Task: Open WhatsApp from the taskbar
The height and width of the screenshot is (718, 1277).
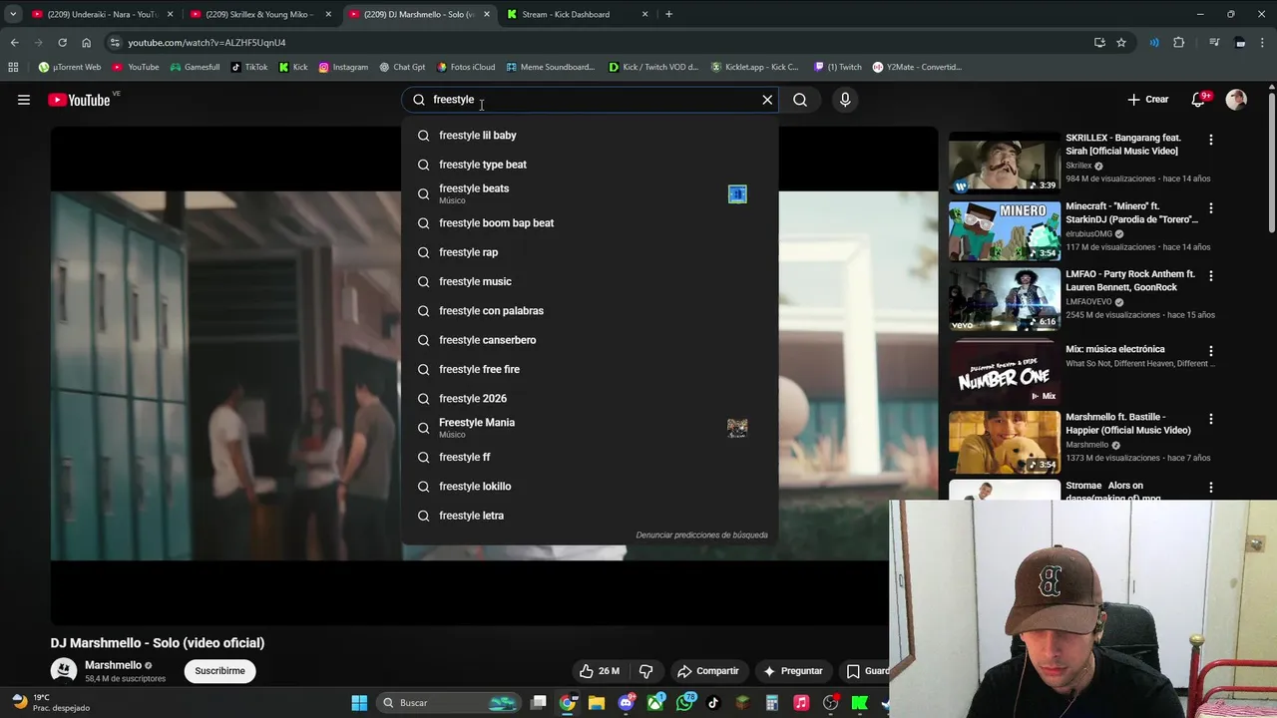Action: 684,703
